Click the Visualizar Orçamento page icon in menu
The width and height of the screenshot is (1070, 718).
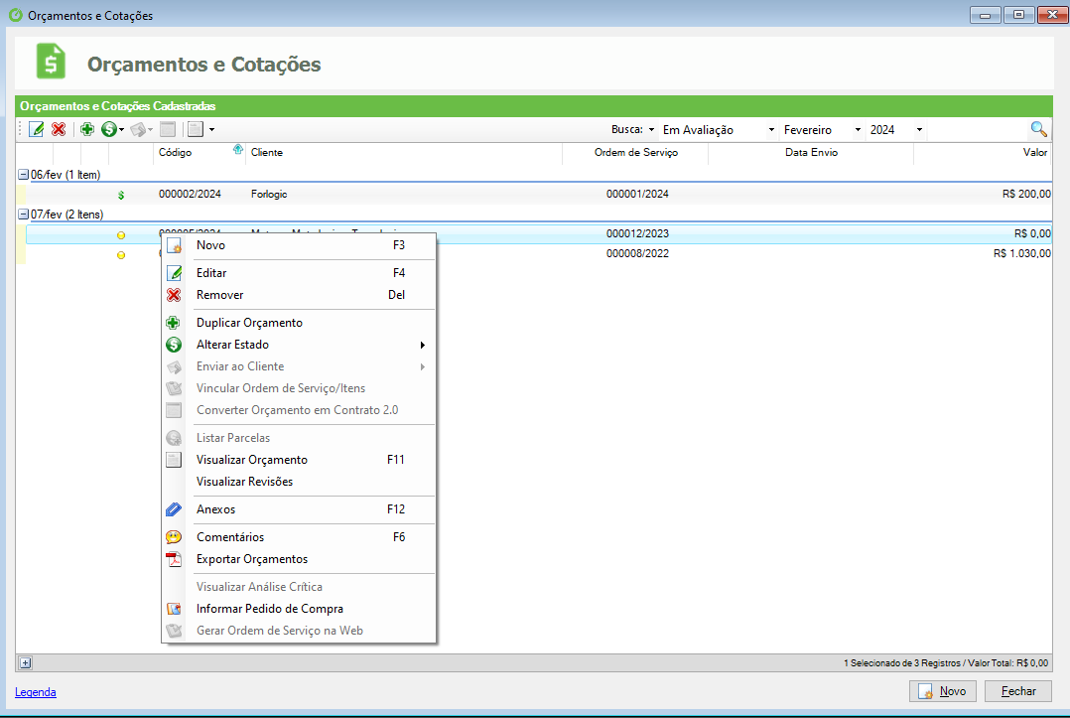pos(174,460)
